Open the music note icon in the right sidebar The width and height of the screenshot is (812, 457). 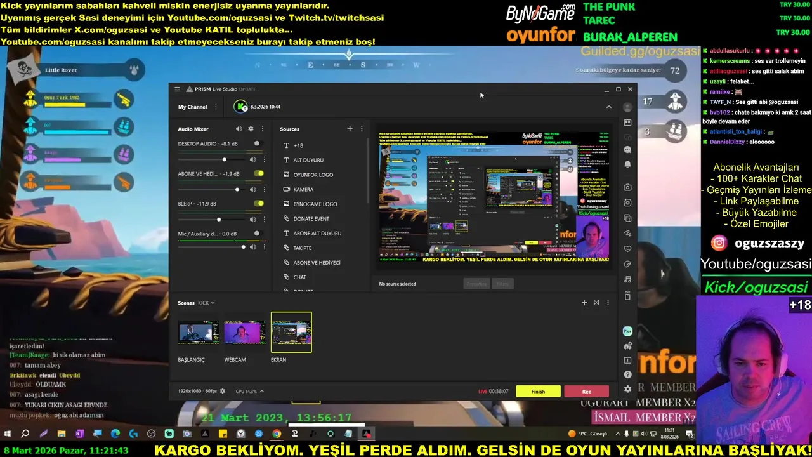tap(627, 279)
